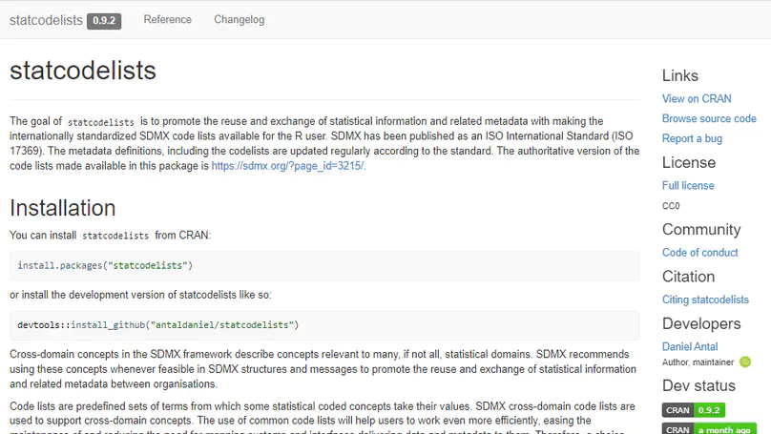Open the Report a bug link
The width and height of the screenshot is (771, 434).
click(692, 138)
